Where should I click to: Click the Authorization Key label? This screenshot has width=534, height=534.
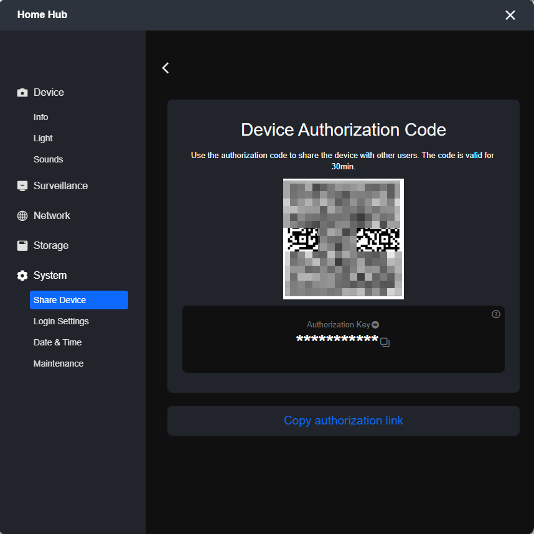click(338, 324)
